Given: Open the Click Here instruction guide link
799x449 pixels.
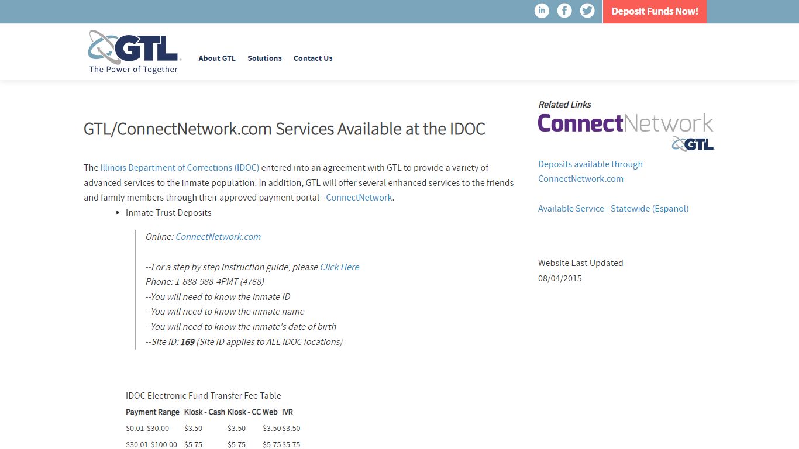Looking at the screenshot, I should (339, 267).
